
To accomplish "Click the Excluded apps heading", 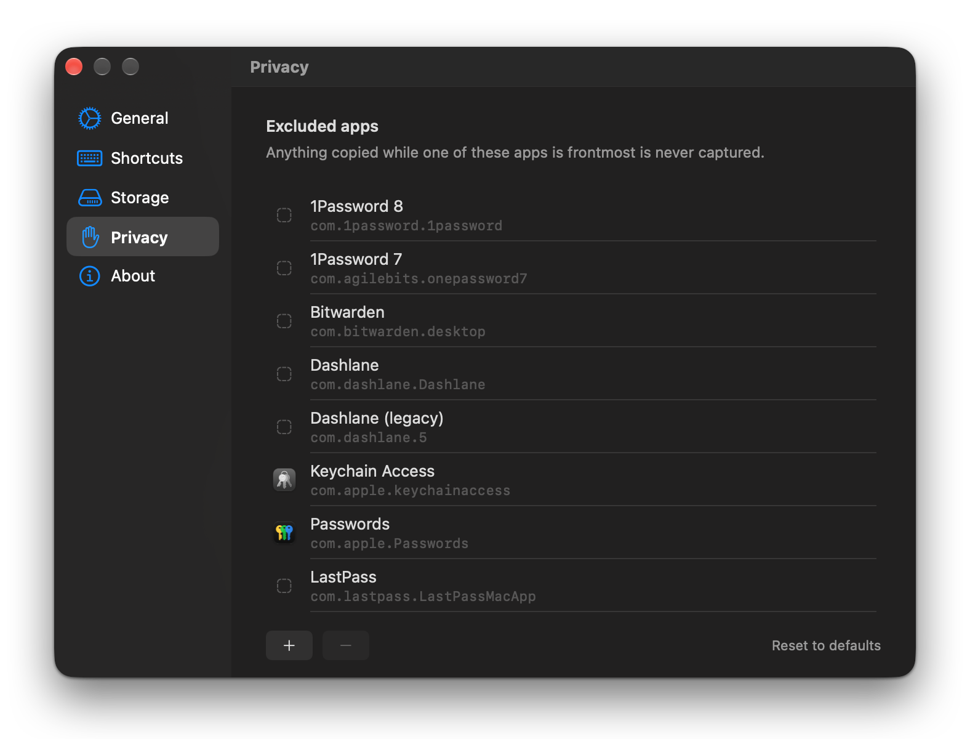I will (x=323, y=126).
